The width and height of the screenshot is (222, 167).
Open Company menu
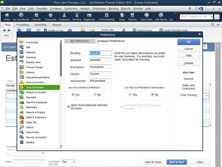click(x=56, y=8)
